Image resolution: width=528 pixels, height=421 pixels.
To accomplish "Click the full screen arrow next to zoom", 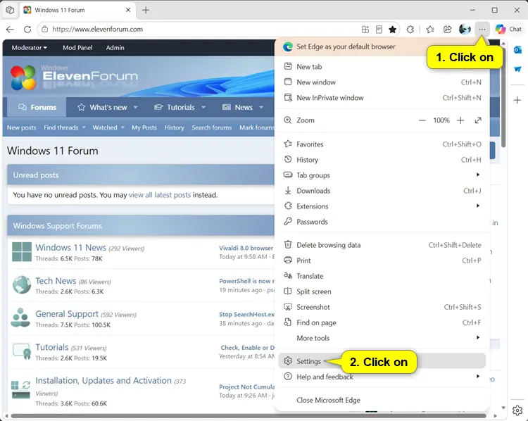I will point(478,120).
